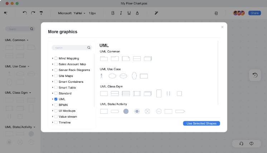The image size is (267, 153).
Task: Click the search field in More graphics
Action: point(70,47)
